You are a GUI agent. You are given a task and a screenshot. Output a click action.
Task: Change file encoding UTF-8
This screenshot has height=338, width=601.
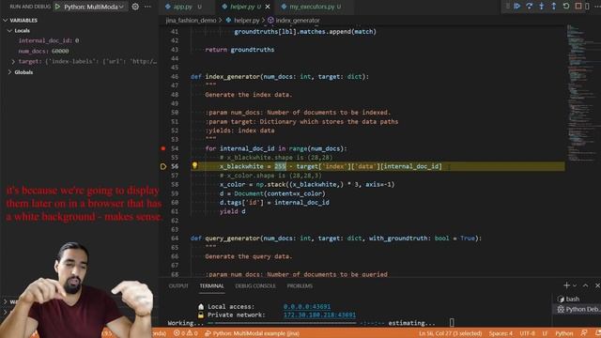tap(527, 333)
